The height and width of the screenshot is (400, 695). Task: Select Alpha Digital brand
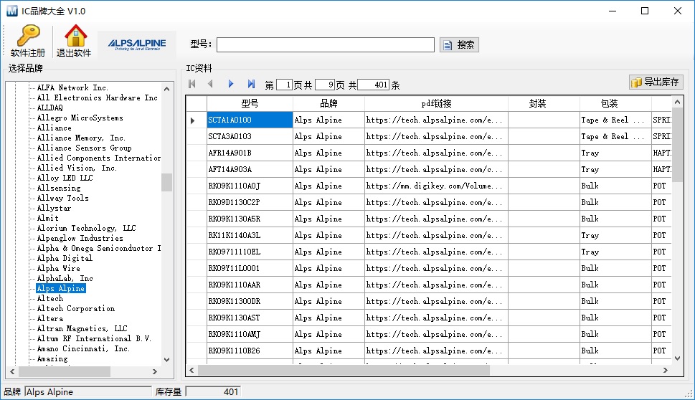click(x=65, y=258)
